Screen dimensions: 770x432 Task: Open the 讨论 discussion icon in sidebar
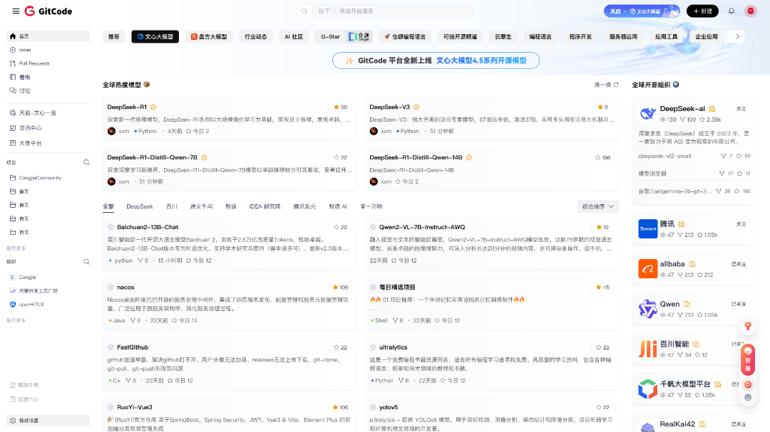coord(11,90)
